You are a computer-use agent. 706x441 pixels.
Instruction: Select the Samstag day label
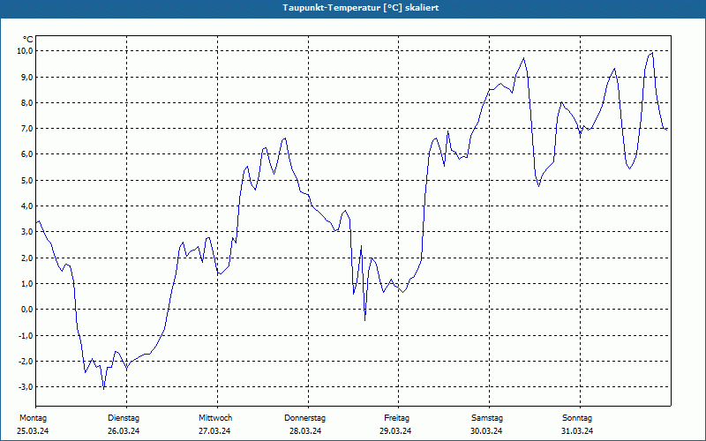[487, 418]
